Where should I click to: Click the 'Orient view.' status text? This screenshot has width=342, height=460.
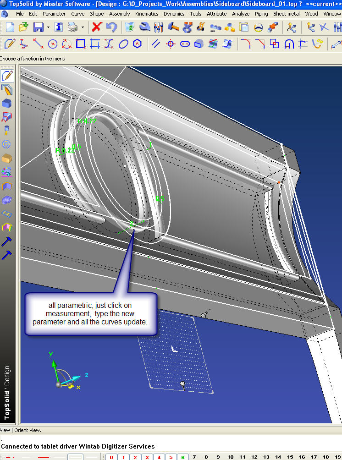point(28,430)
